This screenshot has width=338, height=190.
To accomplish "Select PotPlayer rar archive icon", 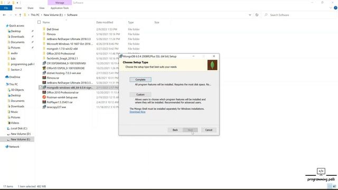I will coord(44,102).
